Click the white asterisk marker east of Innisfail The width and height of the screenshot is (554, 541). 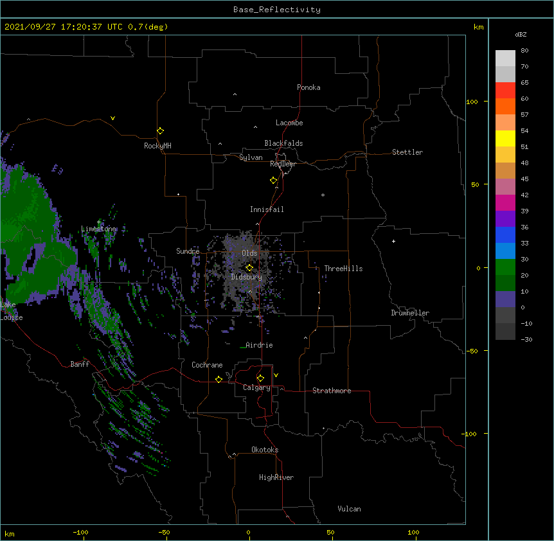tap(323, 195)
